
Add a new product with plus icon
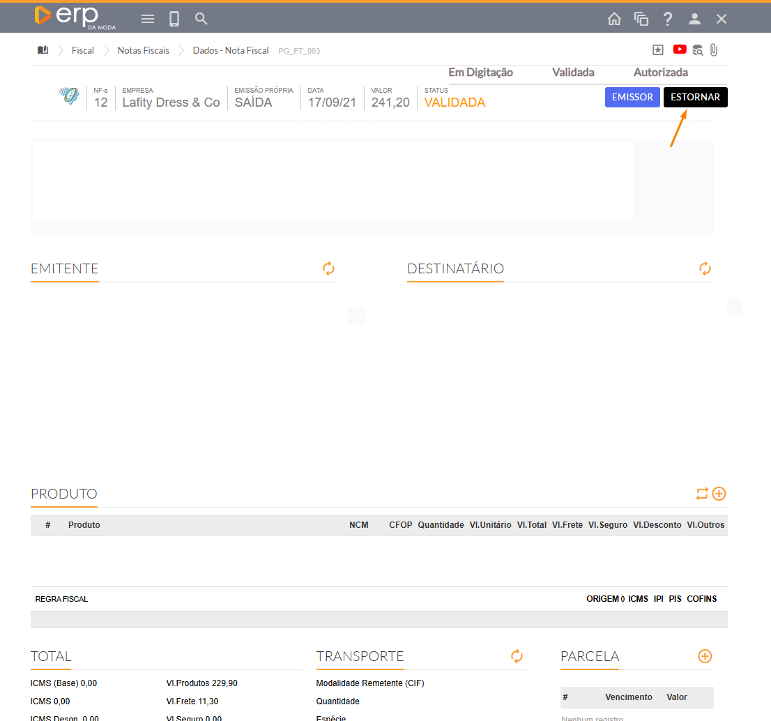[x=719, y=494]
